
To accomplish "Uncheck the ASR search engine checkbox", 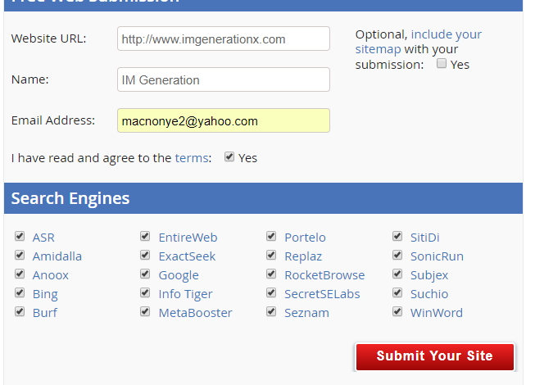I will (x=20, y=237).
